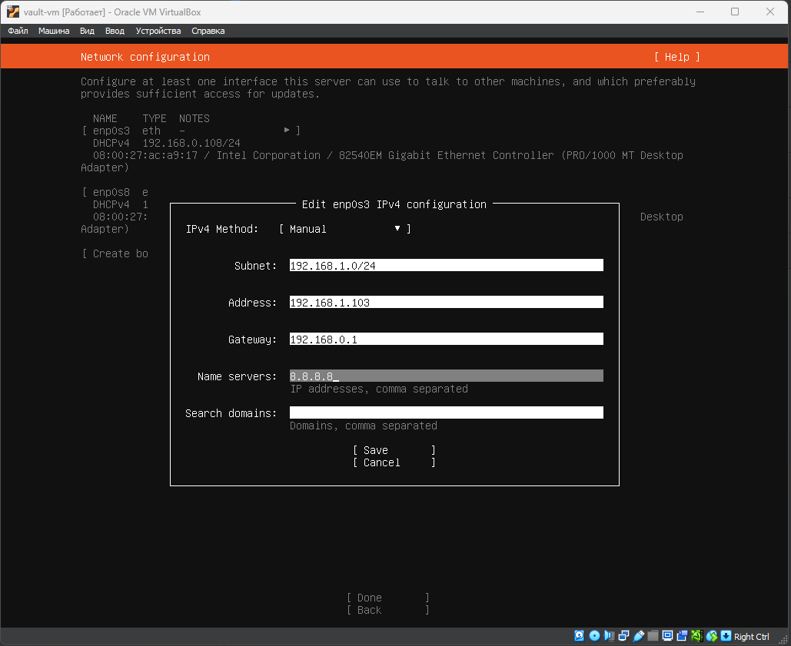791x646 pixels.
Task: Maximize the VirtualBox window
Action: (x=735, y=12)
